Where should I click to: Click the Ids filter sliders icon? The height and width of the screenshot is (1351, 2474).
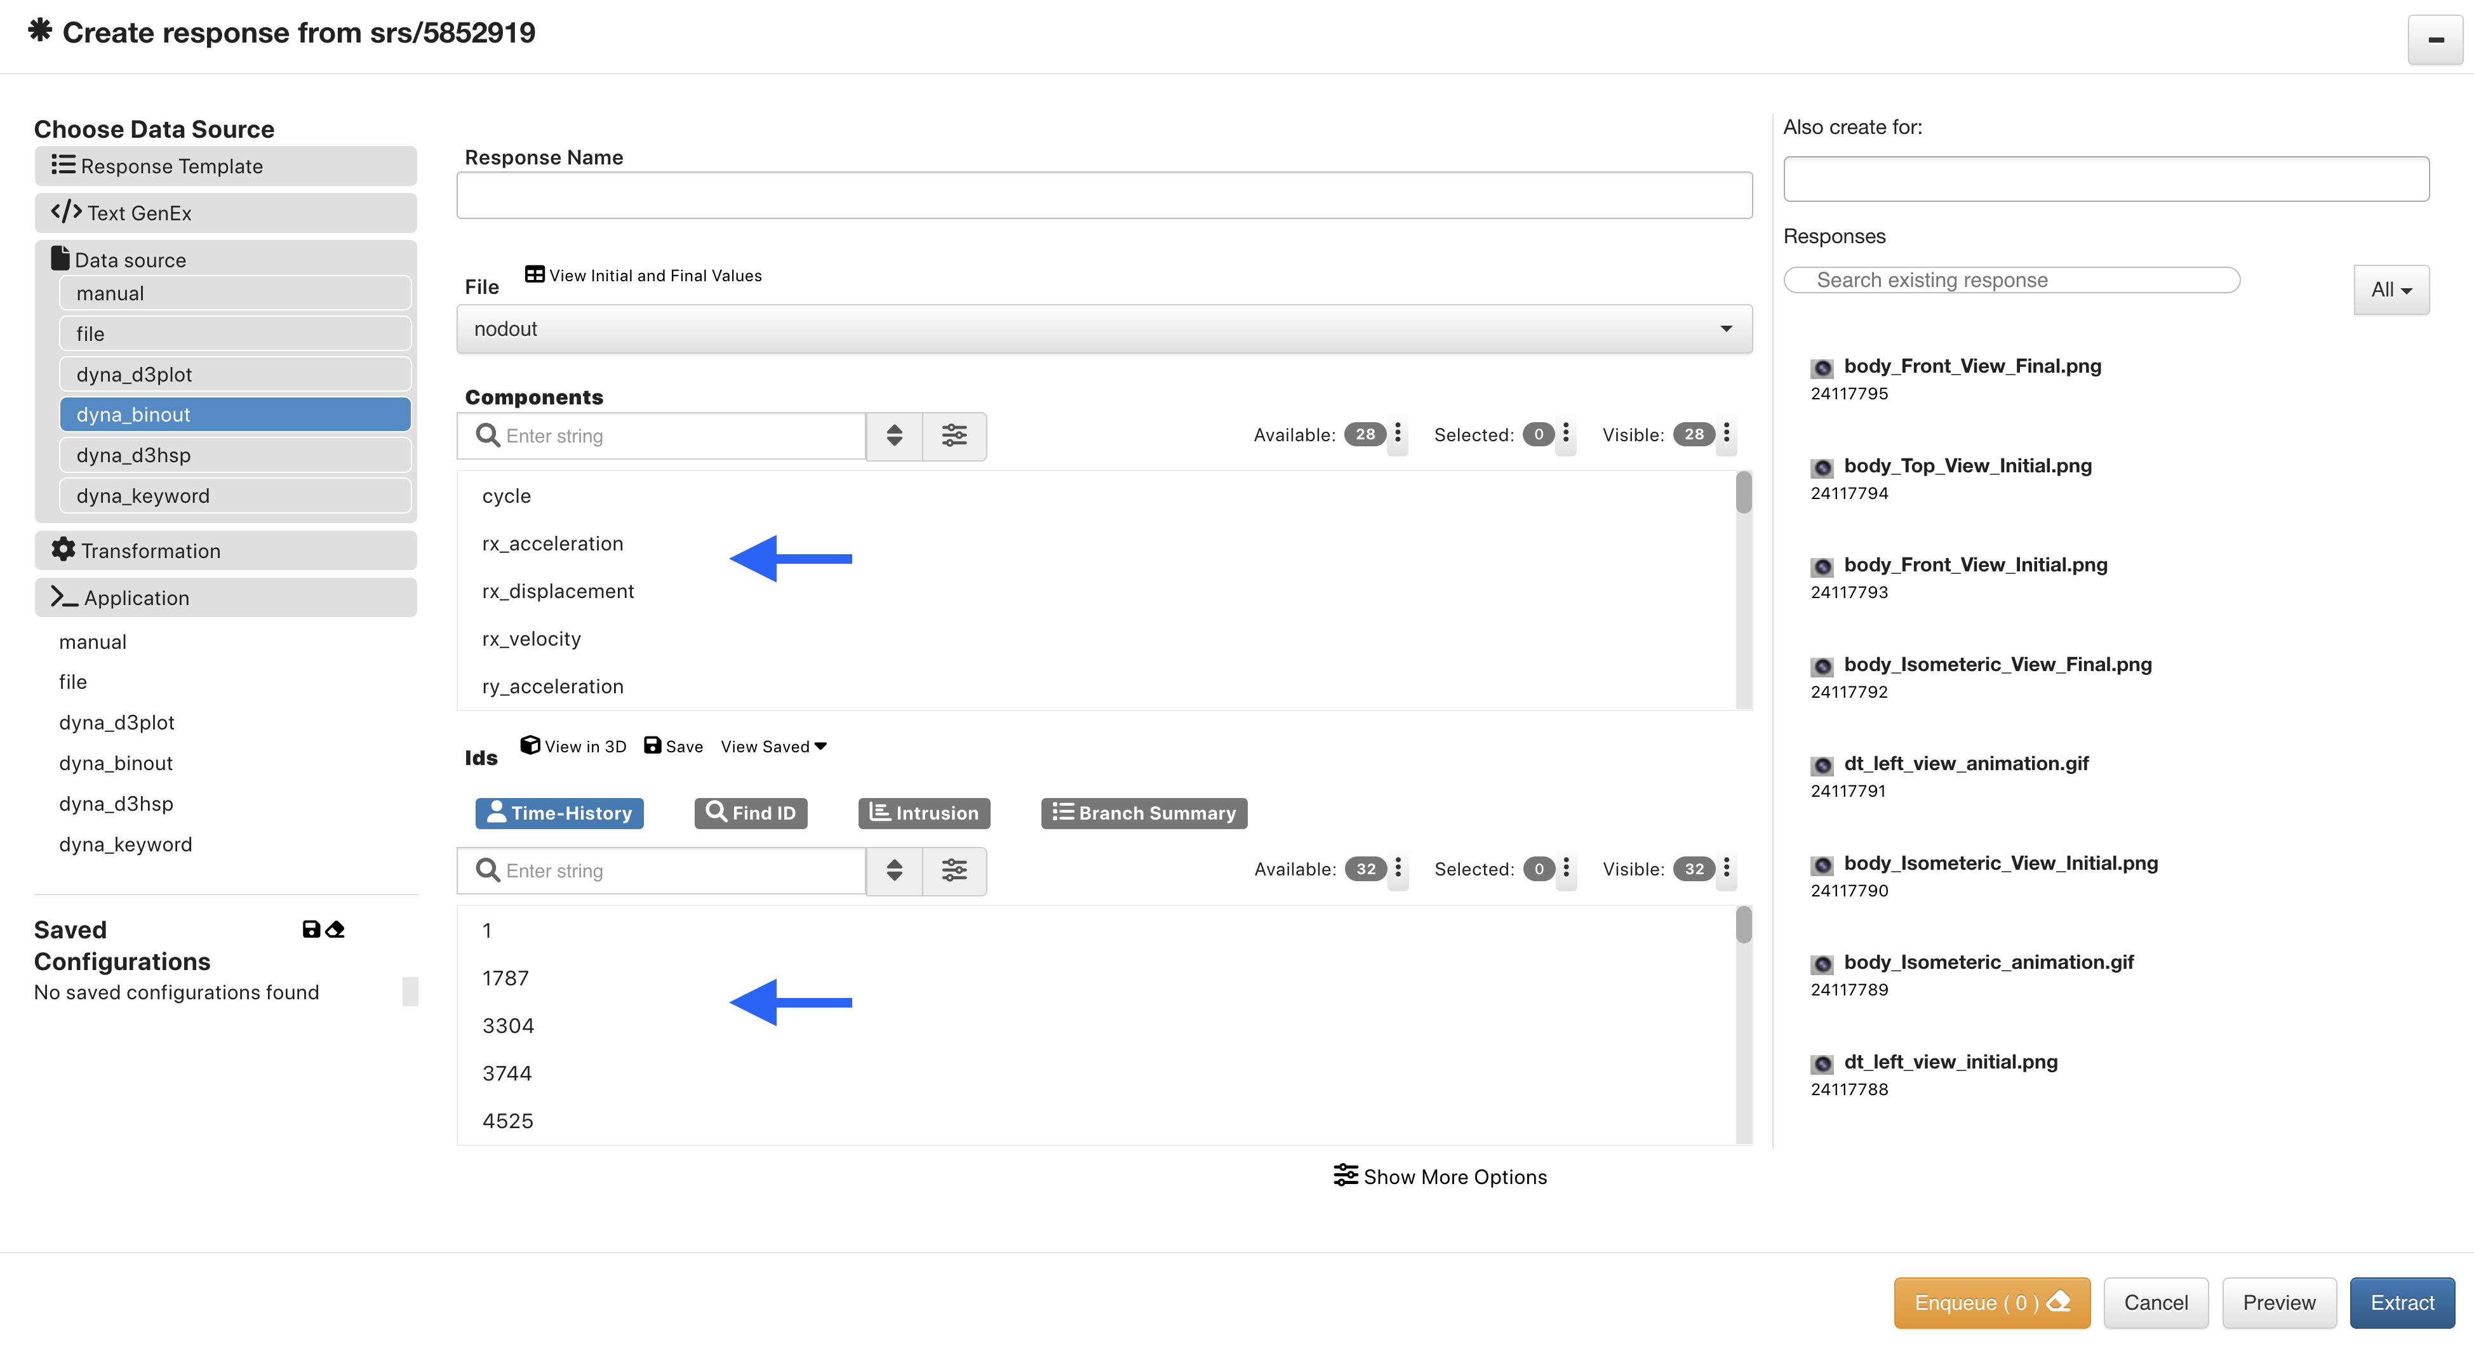[x=954, y=870]
